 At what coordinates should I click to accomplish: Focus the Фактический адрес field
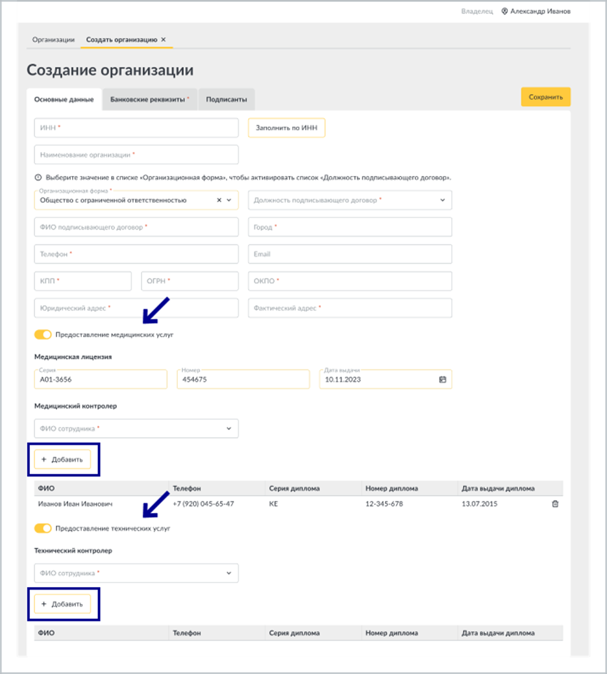point(350,308)
